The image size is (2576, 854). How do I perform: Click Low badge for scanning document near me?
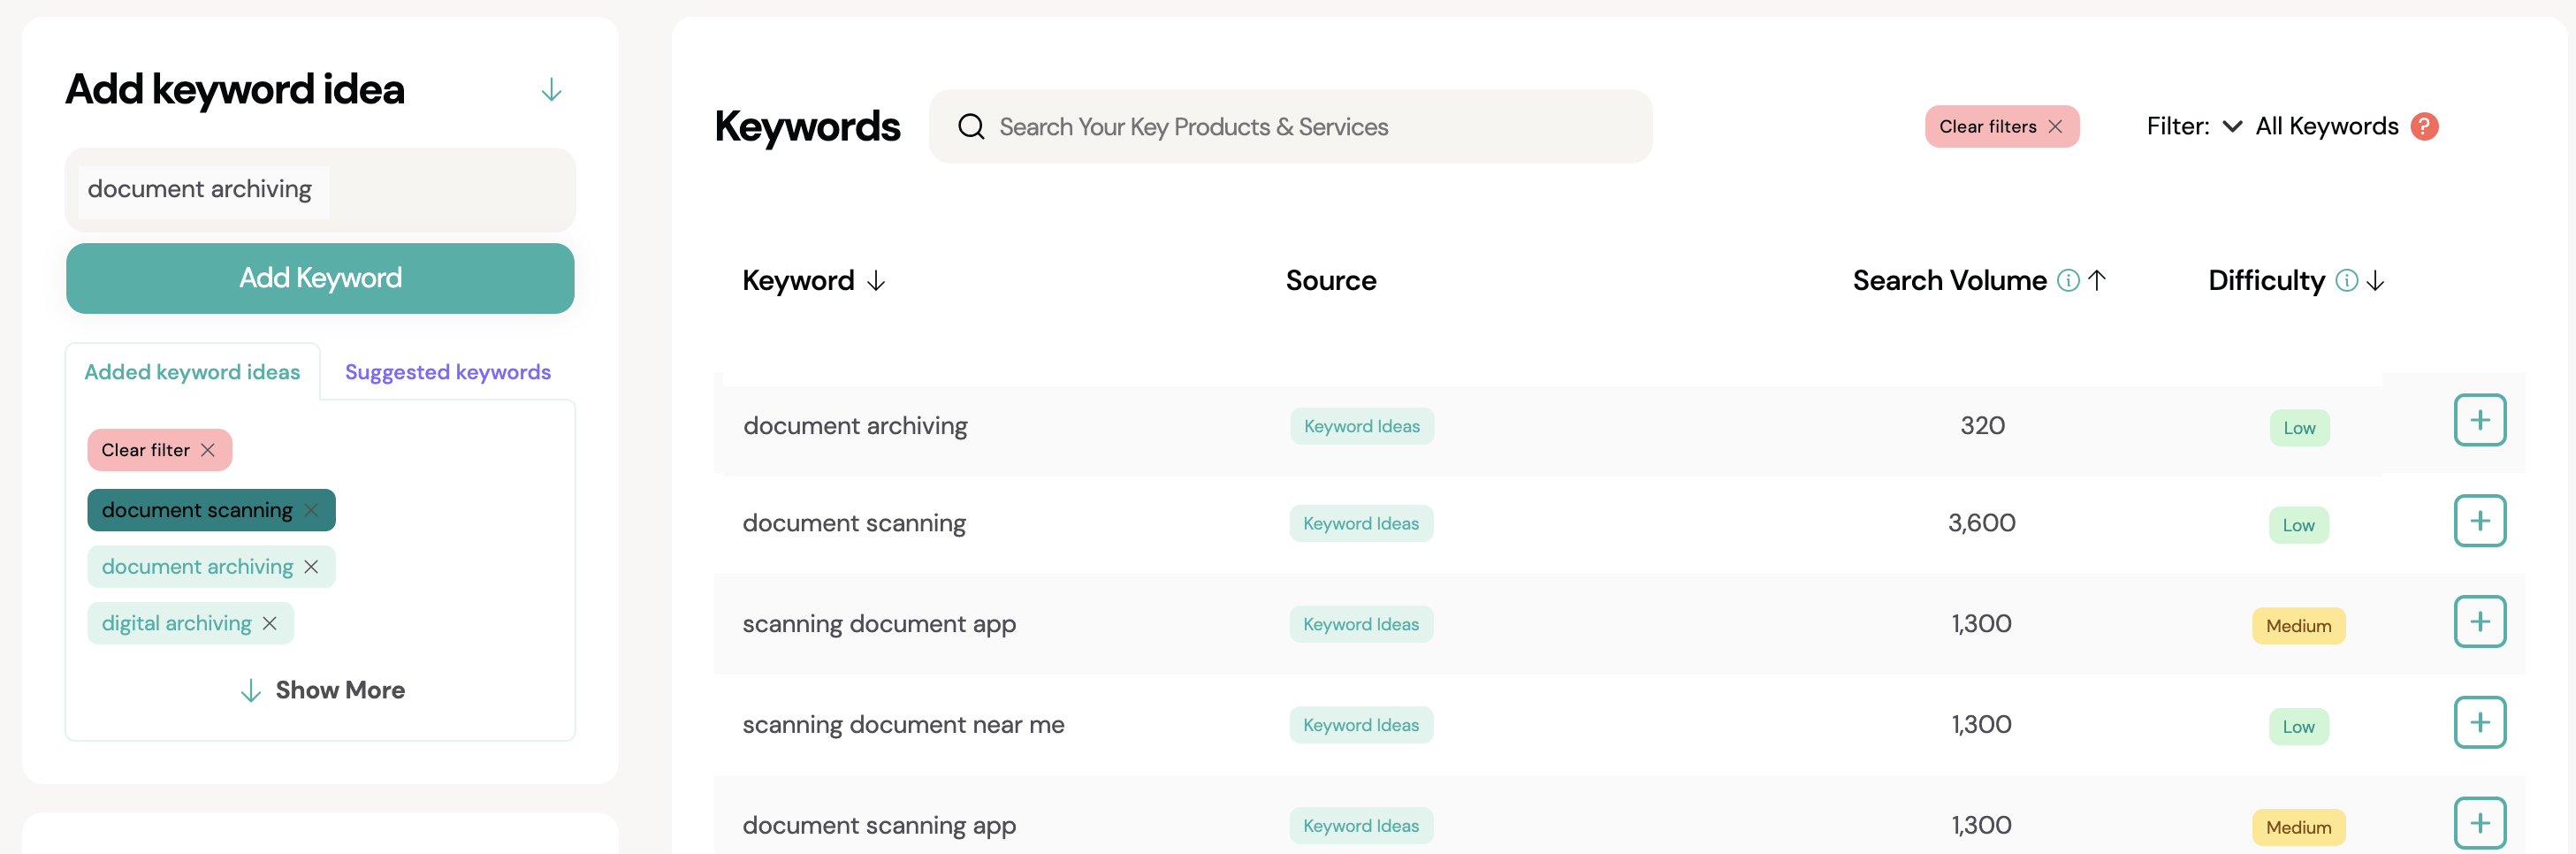coord(2299,727)
